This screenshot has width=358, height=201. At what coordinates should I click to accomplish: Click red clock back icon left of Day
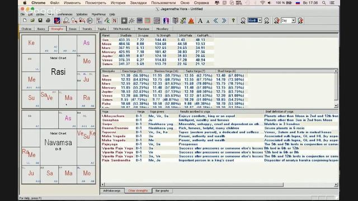pyautogui.click(x=277, y=21)
